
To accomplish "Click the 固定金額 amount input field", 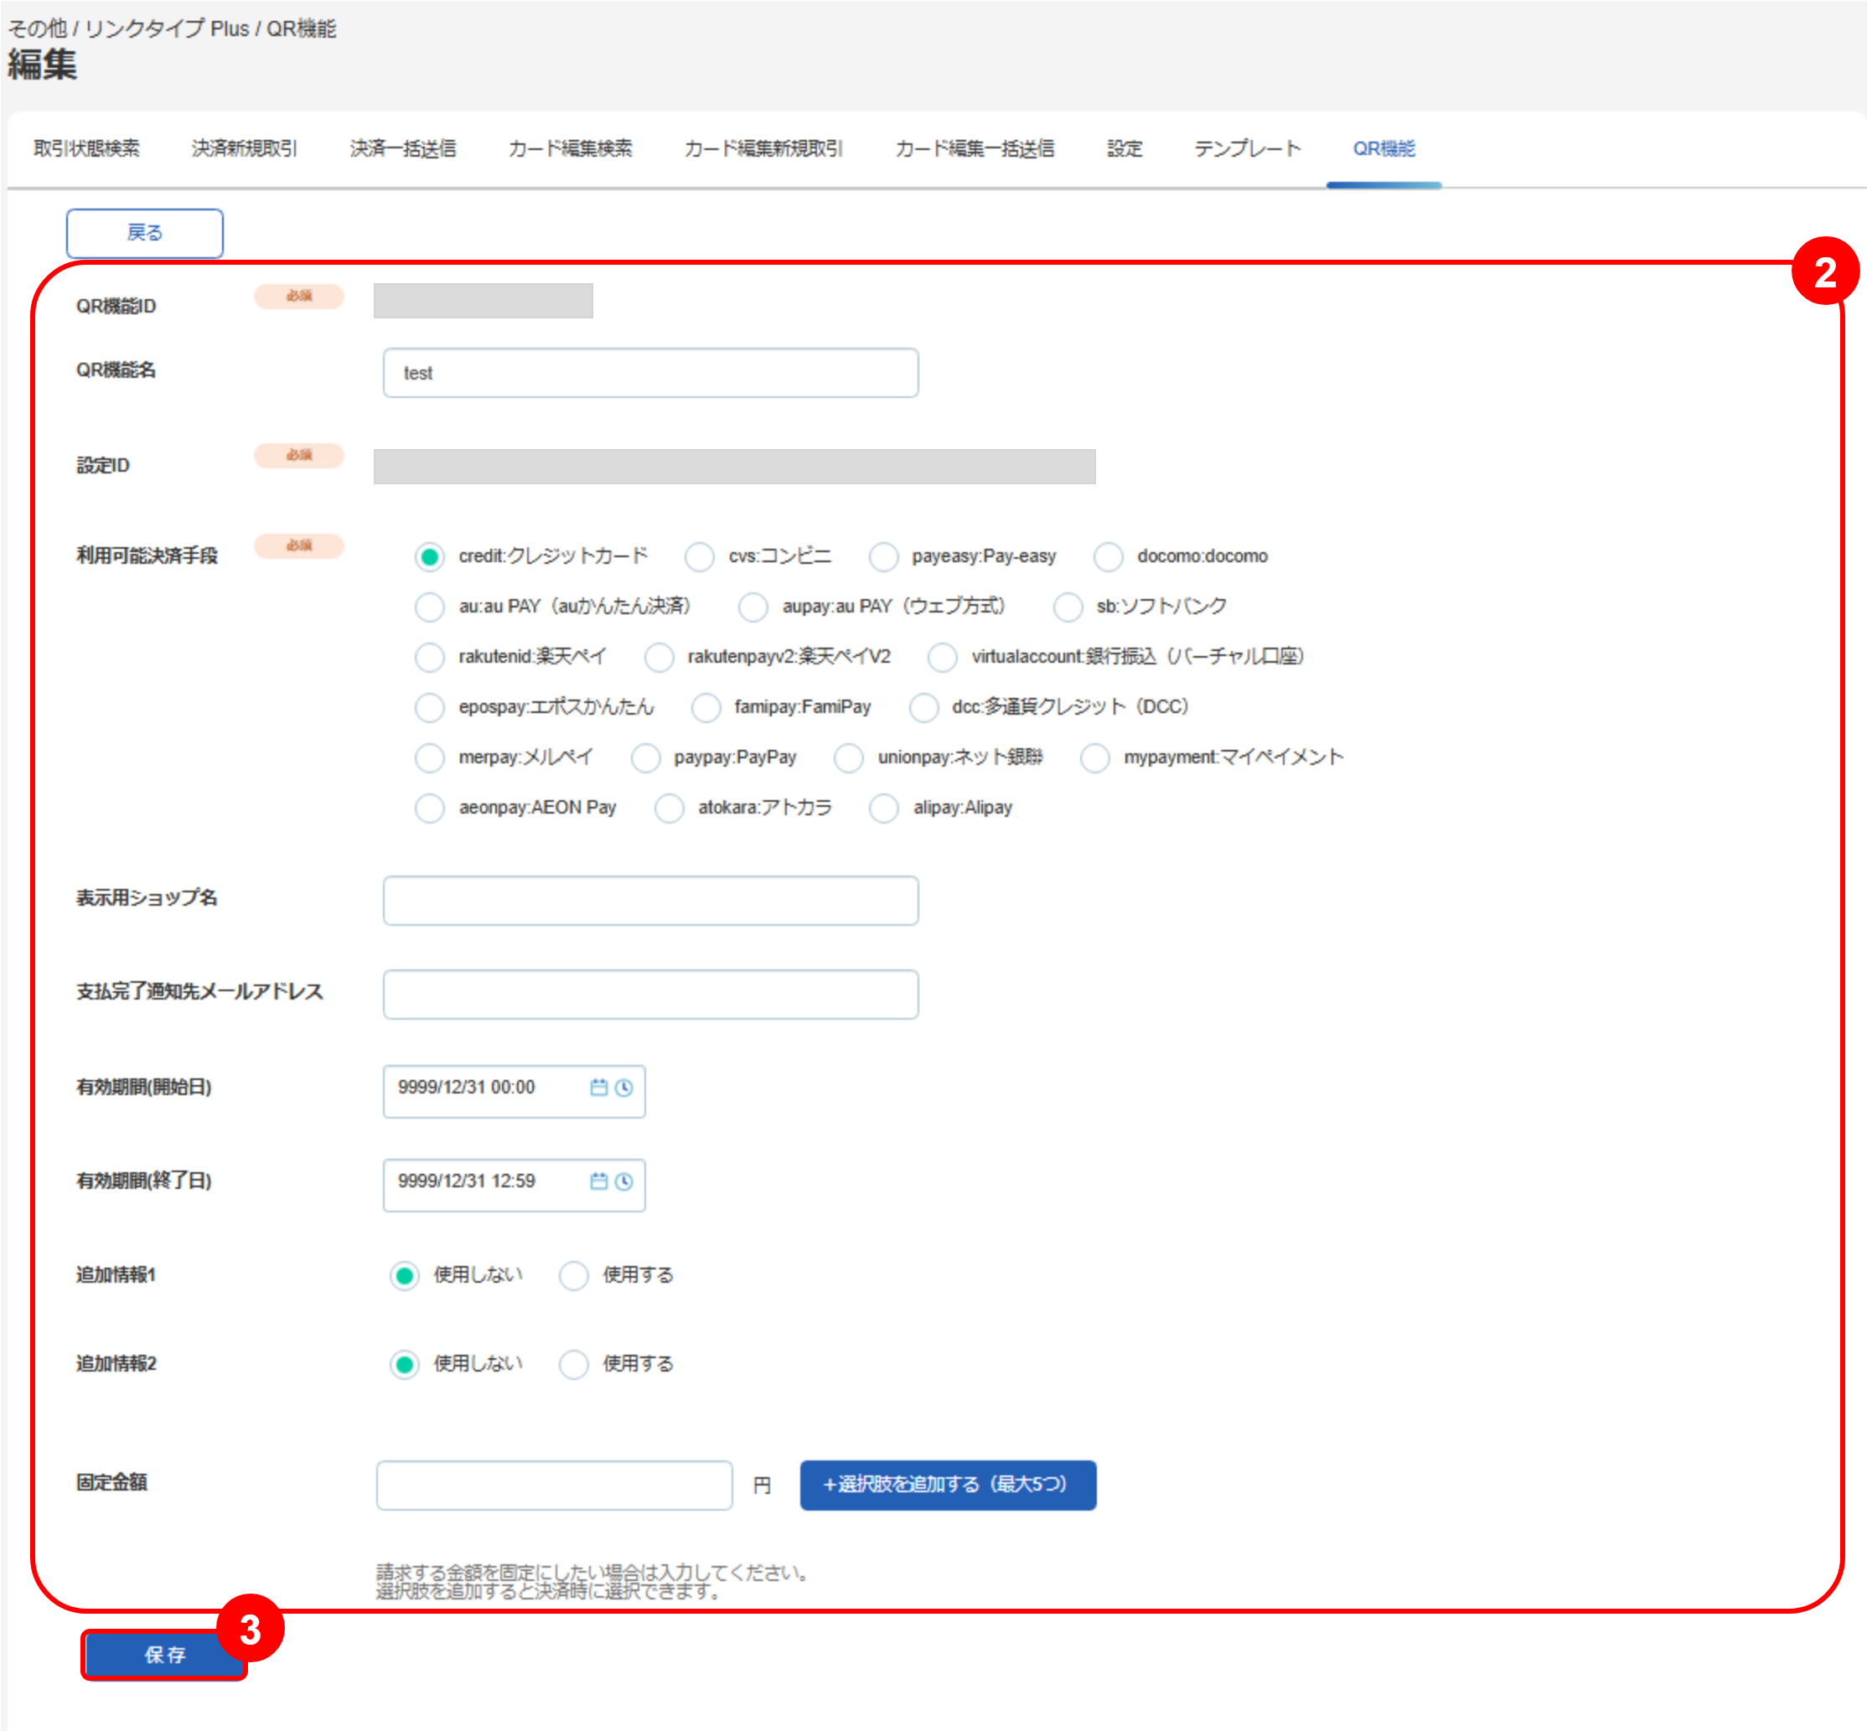I will point(555,1486).
